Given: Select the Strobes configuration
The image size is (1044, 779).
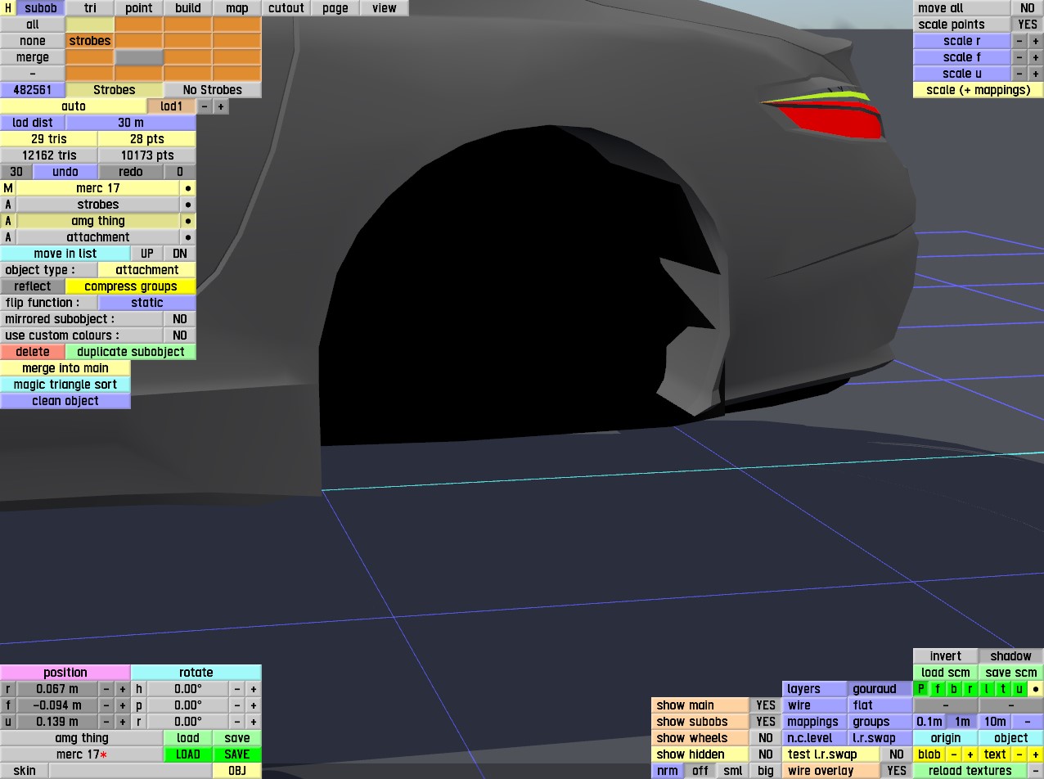Looking at the screenshot, I should (115, 90).
